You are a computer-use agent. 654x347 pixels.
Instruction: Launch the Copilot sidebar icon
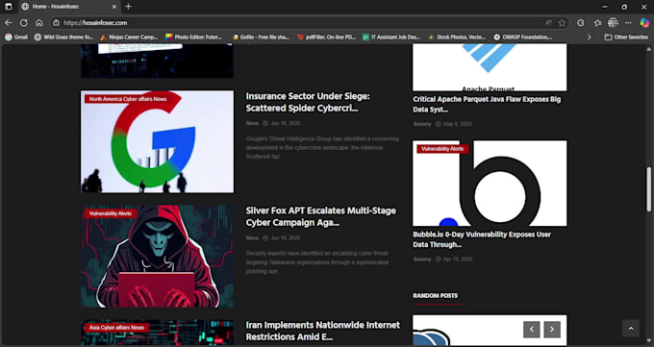(x=644, y=23)
